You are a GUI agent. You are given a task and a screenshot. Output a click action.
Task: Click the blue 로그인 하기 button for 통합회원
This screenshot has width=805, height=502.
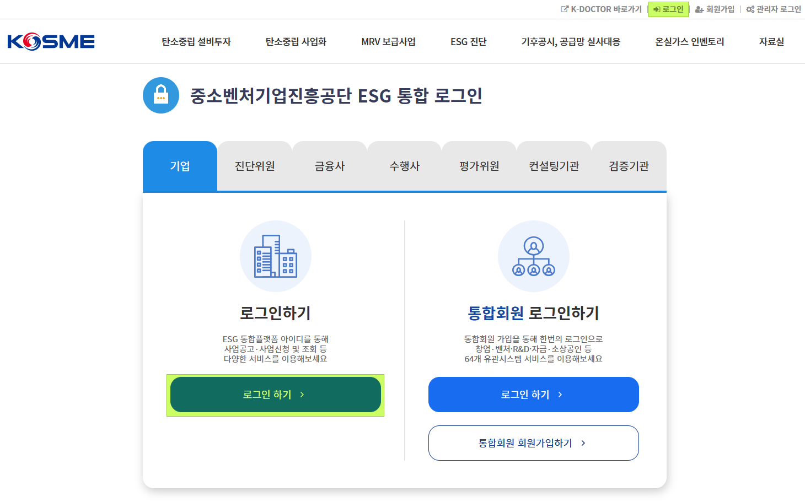point(534,395)
